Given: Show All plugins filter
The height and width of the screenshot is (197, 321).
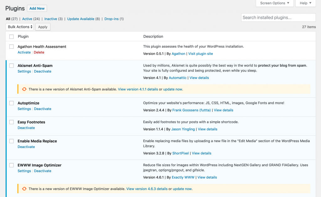Looking at the screenshot, I should 8,19.
